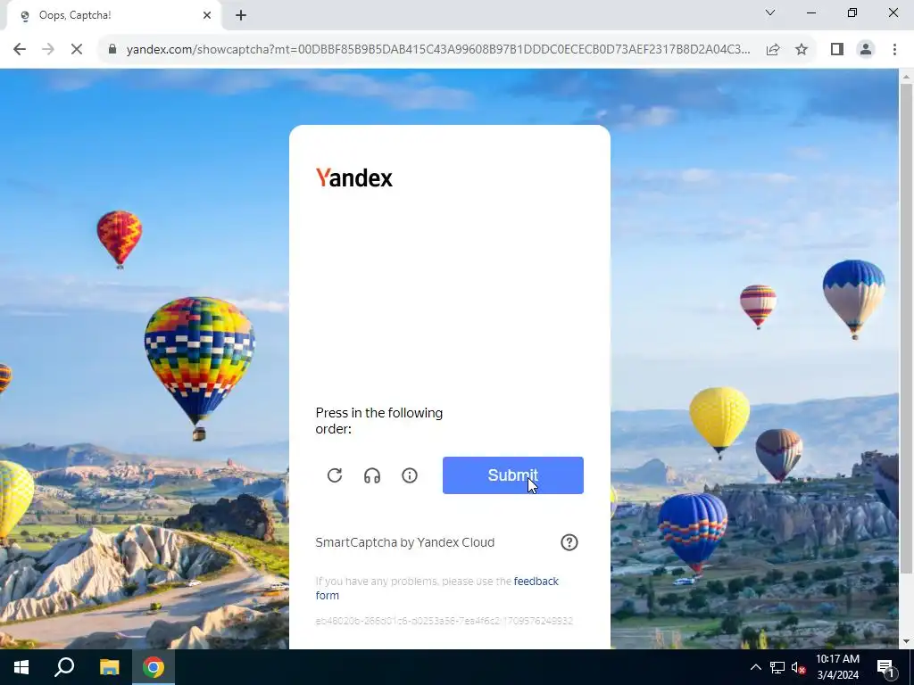
Task: Open the feedback form link
Action: pyautogui.click(x=436, y=589)
